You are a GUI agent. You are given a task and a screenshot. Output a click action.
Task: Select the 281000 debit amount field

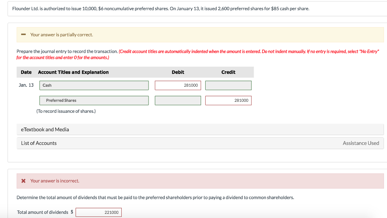(x=178, y=85)
